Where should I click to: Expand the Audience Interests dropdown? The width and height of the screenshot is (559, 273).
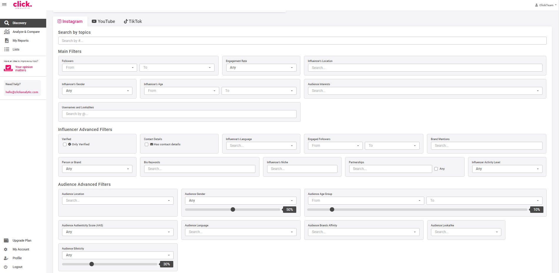click(x=425, y=91)
